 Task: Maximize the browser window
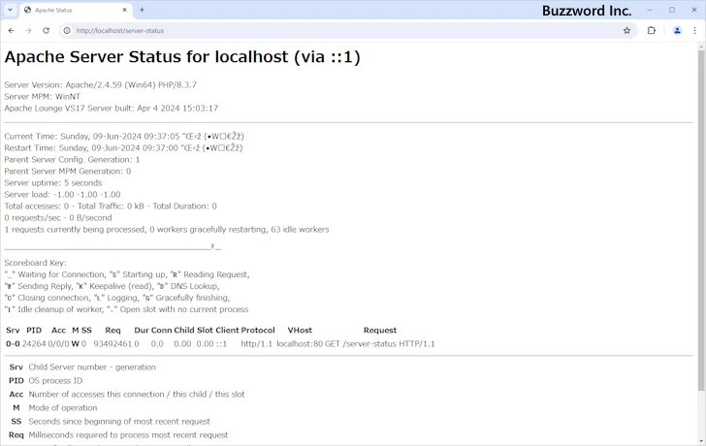pos(672,10)
